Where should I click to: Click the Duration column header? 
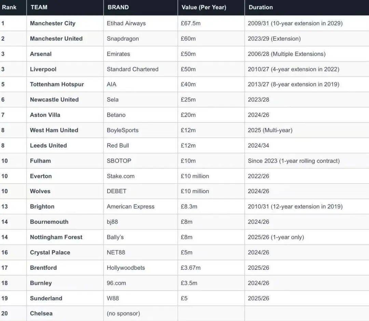pyautogui.click(x=261, y=7)
